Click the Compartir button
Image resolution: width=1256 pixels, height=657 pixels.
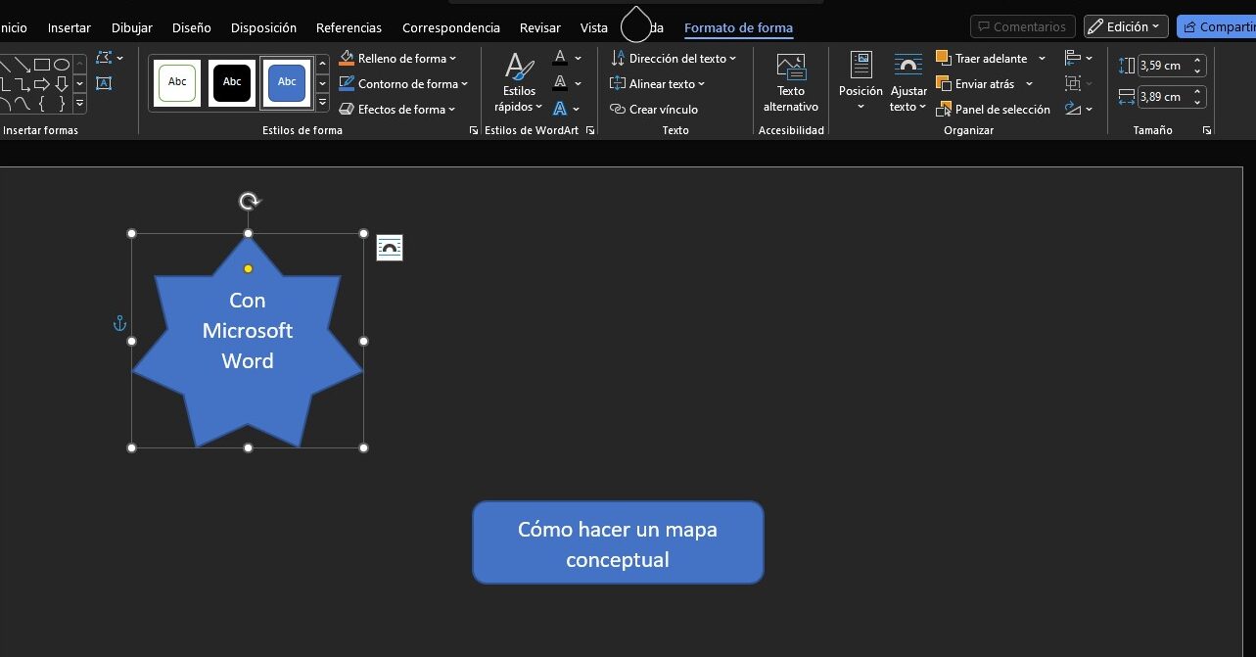tap(1217, 26)
